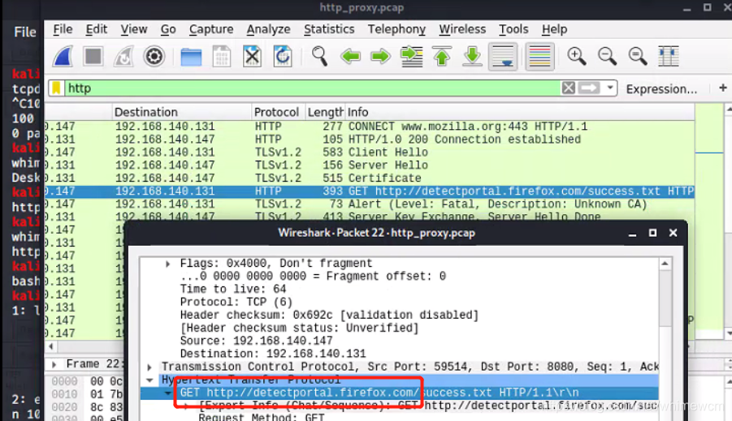
Task: Select Destination: 192.168.140.131 detail field
Action: pyautogui.click(x=273, y=354)
